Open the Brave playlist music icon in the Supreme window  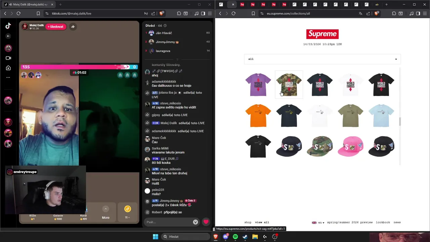412,13
